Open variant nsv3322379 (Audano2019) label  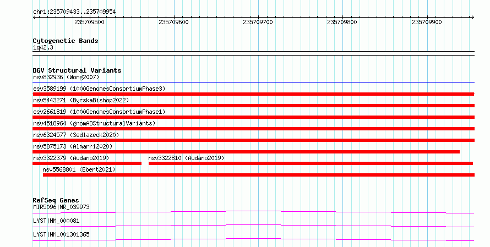tap(71, 158)
